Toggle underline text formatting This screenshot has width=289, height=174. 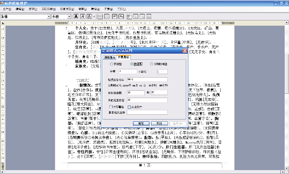coord(89,17)
